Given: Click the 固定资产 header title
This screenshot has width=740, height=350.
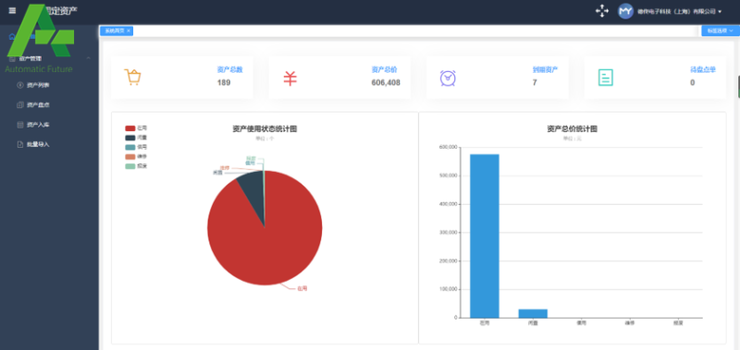Looking at the screenshot, I should [59, 10].
